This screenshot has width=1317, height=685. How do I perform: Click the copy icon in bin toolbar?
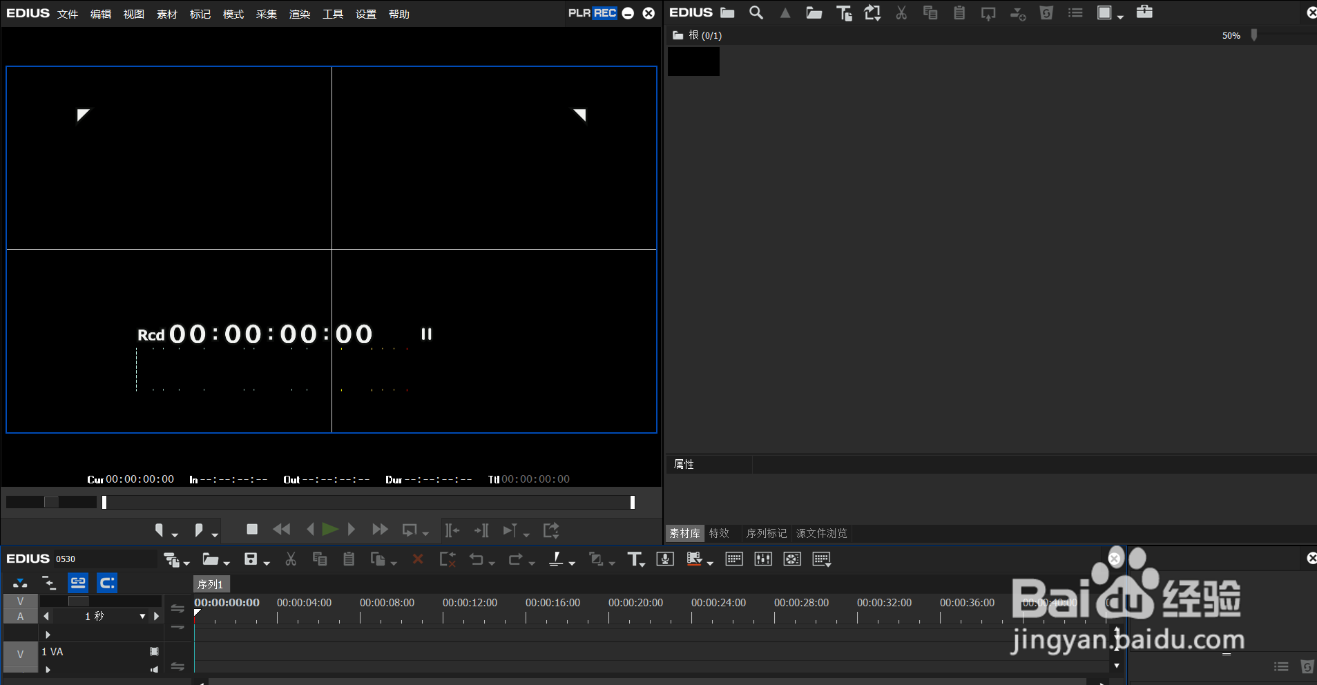pyautogui.click(x=930, y=12)
